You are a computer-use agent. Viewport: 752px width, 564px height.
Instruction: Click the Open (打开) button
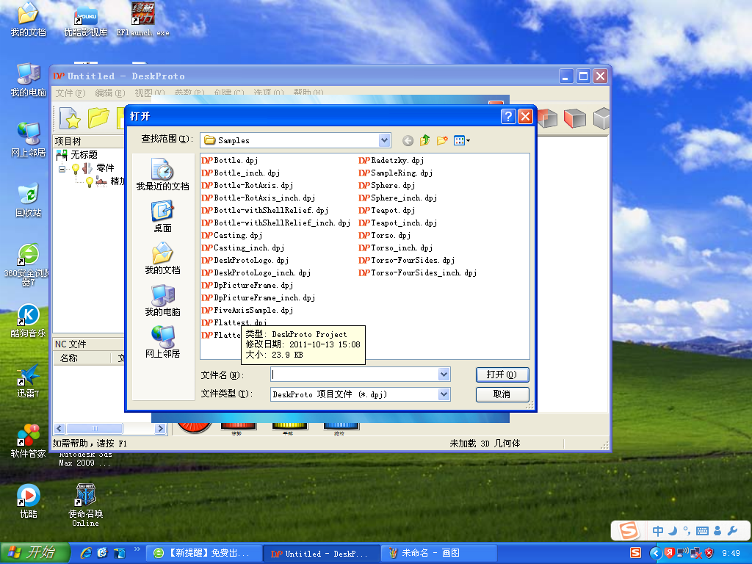pos(502,375)
